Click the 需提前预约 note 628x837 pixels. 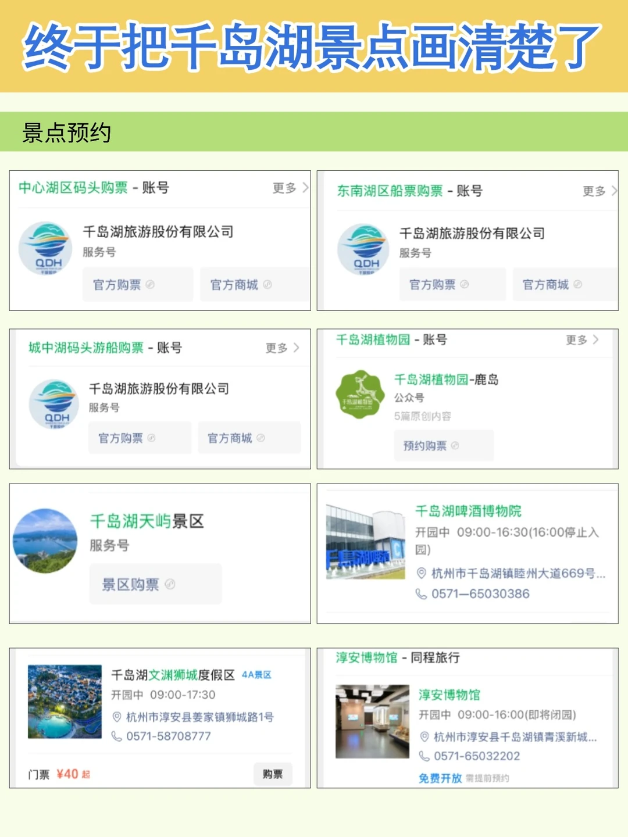487,778
